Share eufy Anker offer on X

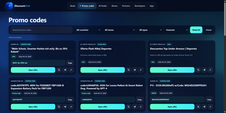[x=59, y=70]
